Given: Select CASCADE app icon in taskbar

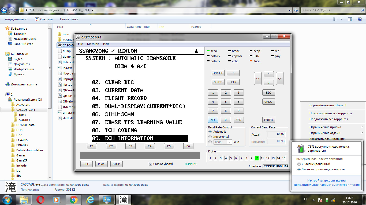Looking at the screenshot, I should point(123,200).
